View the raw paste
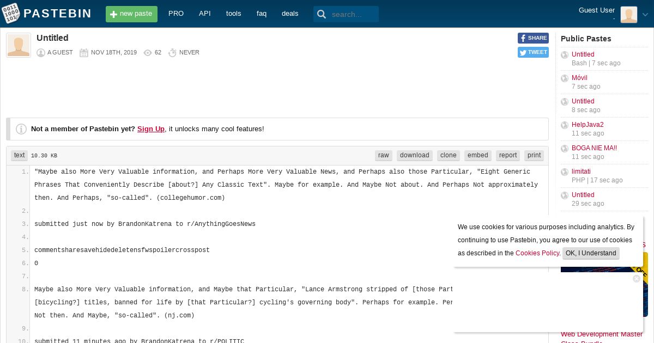Viewport: 654px width, 343px height. [x=384, y=155]
